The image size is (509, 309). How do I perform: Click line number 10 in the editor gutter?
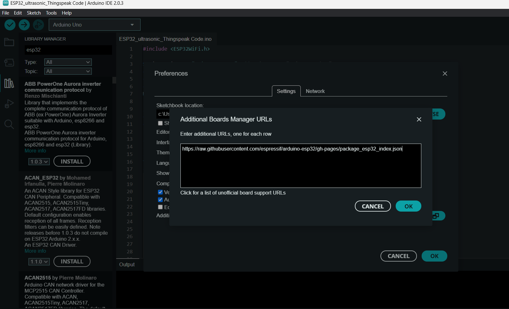point(130,116)
